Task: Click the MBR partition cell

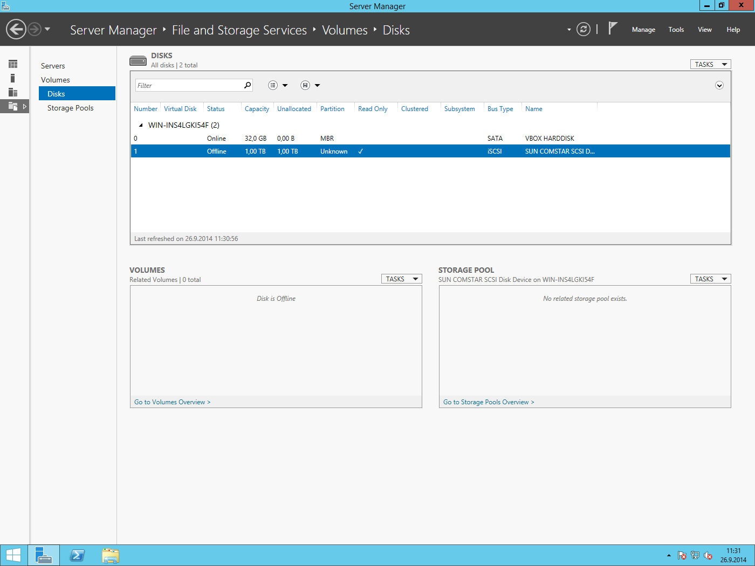Action: 327,139
